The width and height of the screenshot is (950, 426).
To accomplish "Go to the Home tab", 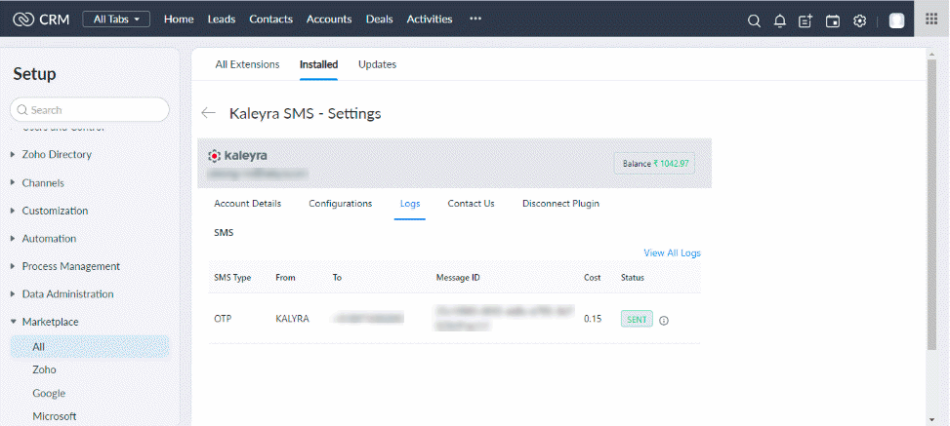I will [179, 19].
